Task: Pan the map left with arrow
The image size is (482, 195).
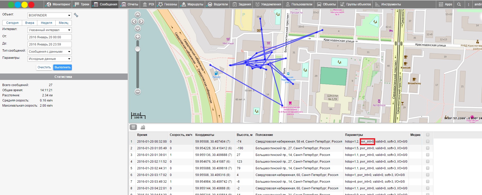Action: click(134, 22)
